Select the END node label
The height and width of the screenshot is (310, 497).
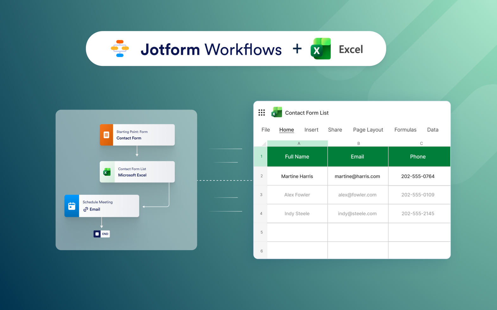pos(105,234)
